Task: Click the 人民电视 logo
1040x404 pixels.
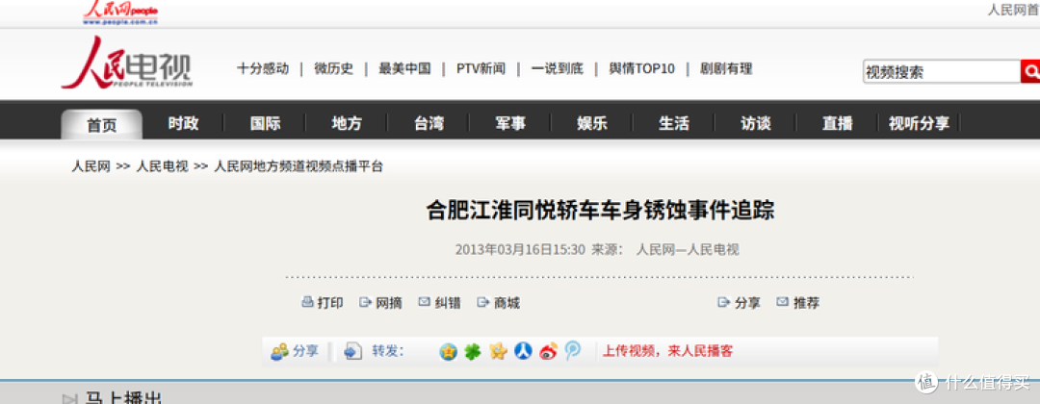Action: pos(127,63)
